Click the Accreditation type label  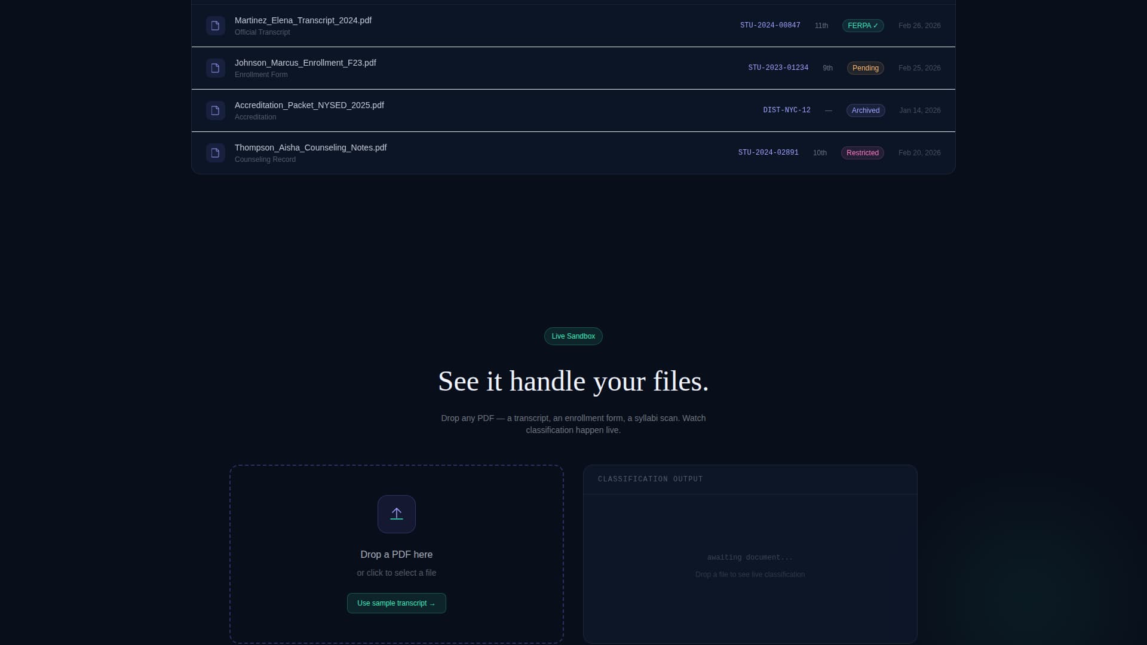click(255, 117)
